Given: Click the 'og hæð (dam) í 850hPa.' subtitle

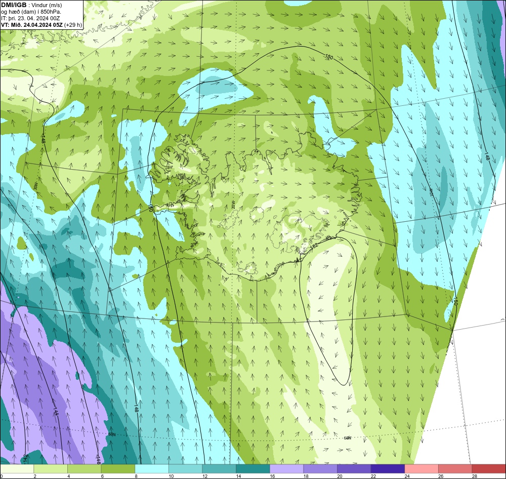Looking at the screenshot, I should click(31, 12).
